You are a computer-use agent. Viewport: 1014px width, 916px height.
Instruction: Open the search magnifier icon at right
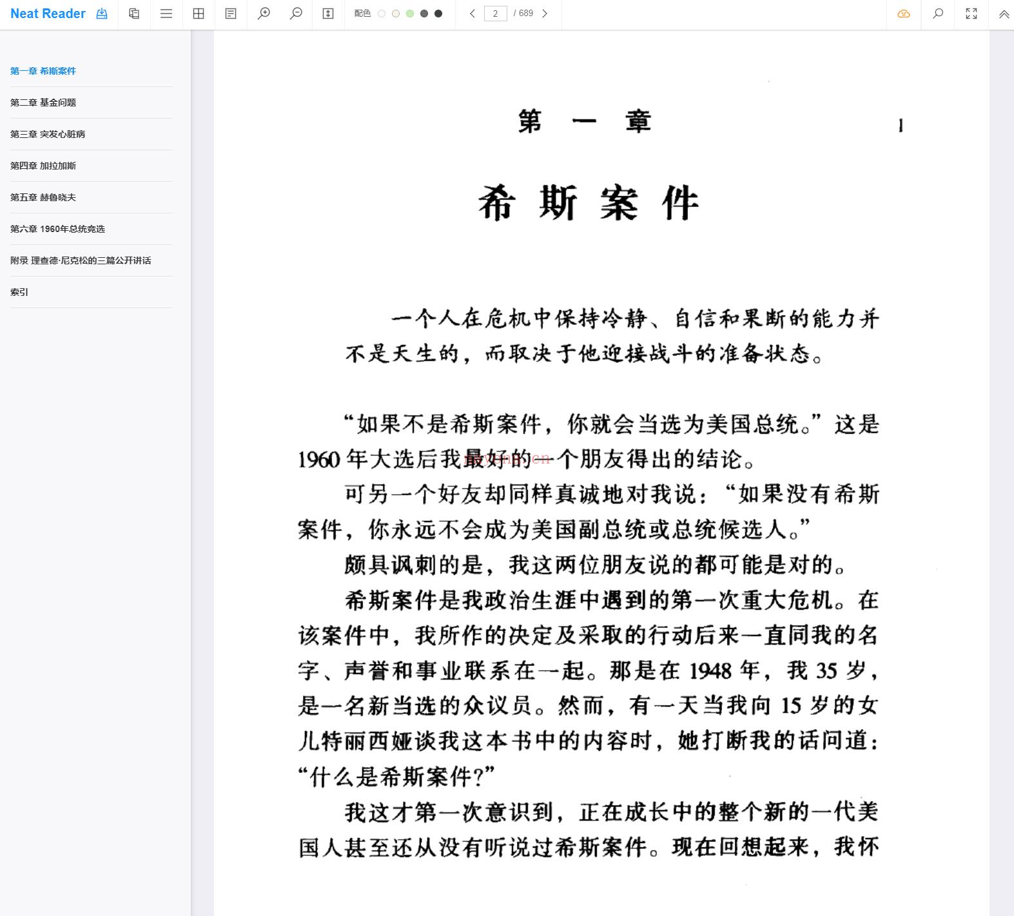pos(938,14)
